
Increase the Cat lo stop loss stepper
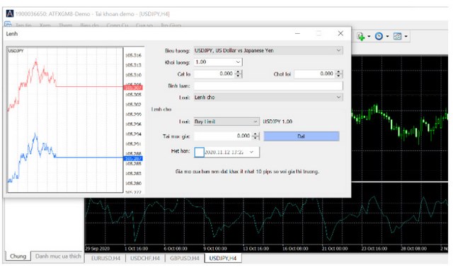tap(238, 72)
